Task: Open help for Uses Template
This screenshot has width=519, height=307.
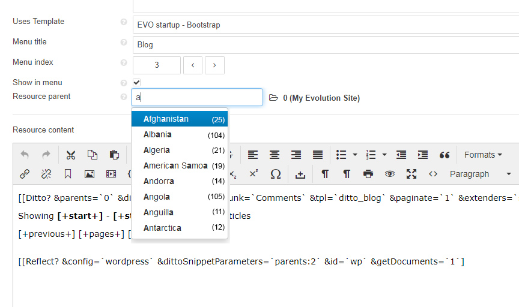Action: point(124,22)
